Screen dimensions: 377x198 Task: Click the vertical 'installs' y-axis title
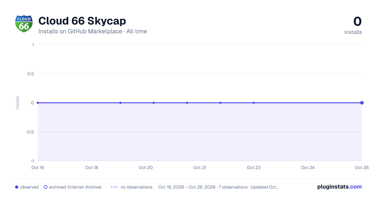[x=18, y=103]
